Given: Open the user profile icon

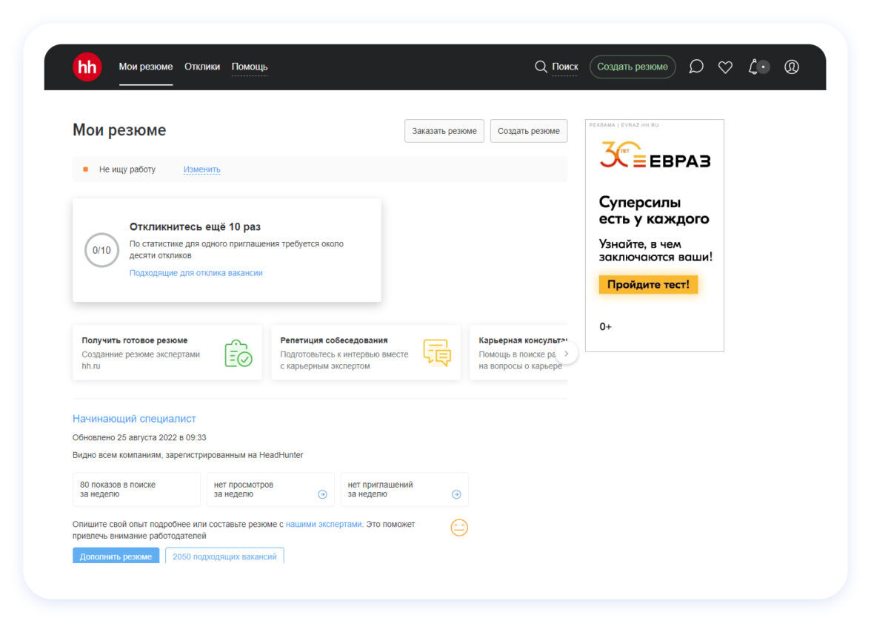Looking at the screenshot, I should click(791, 67).
